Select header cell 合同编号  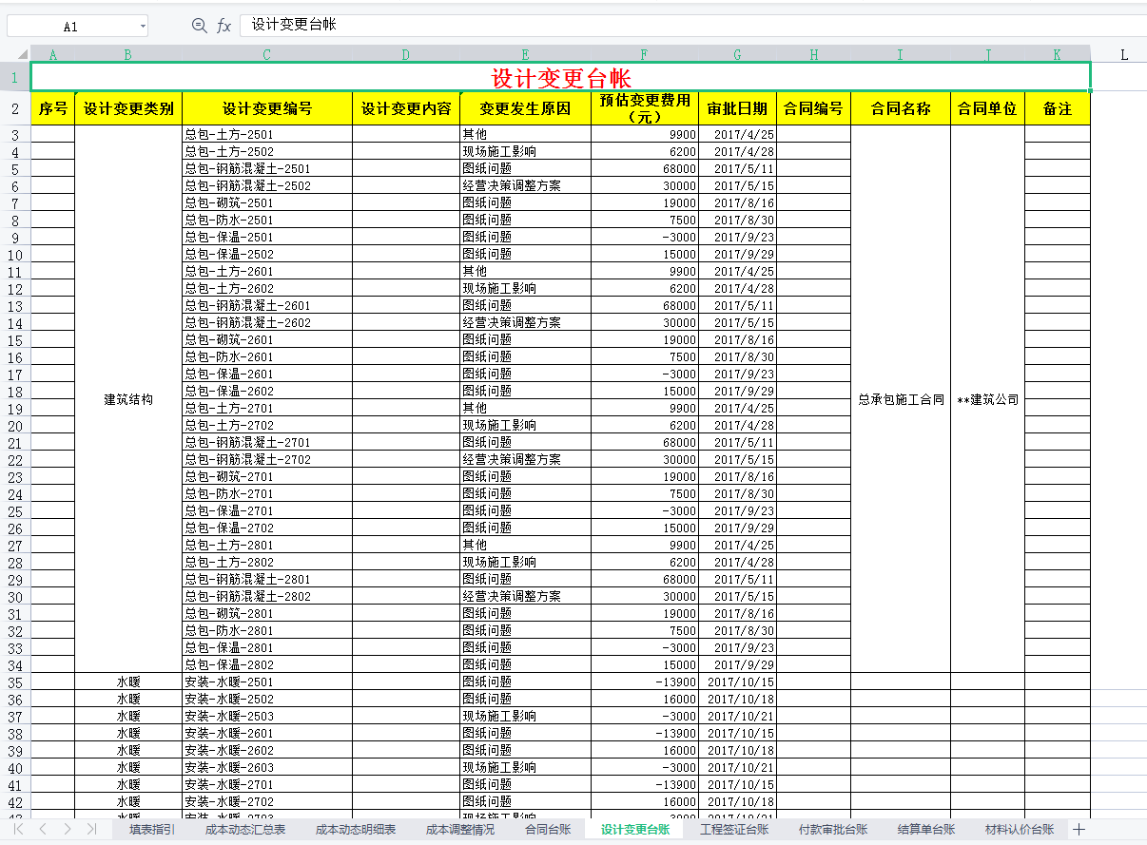coord(814,108)
